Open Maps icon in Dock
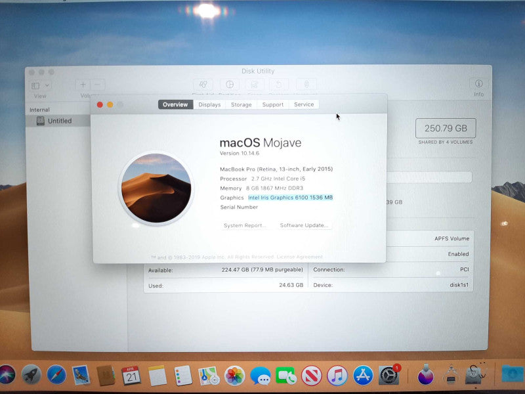 point(209,376)
